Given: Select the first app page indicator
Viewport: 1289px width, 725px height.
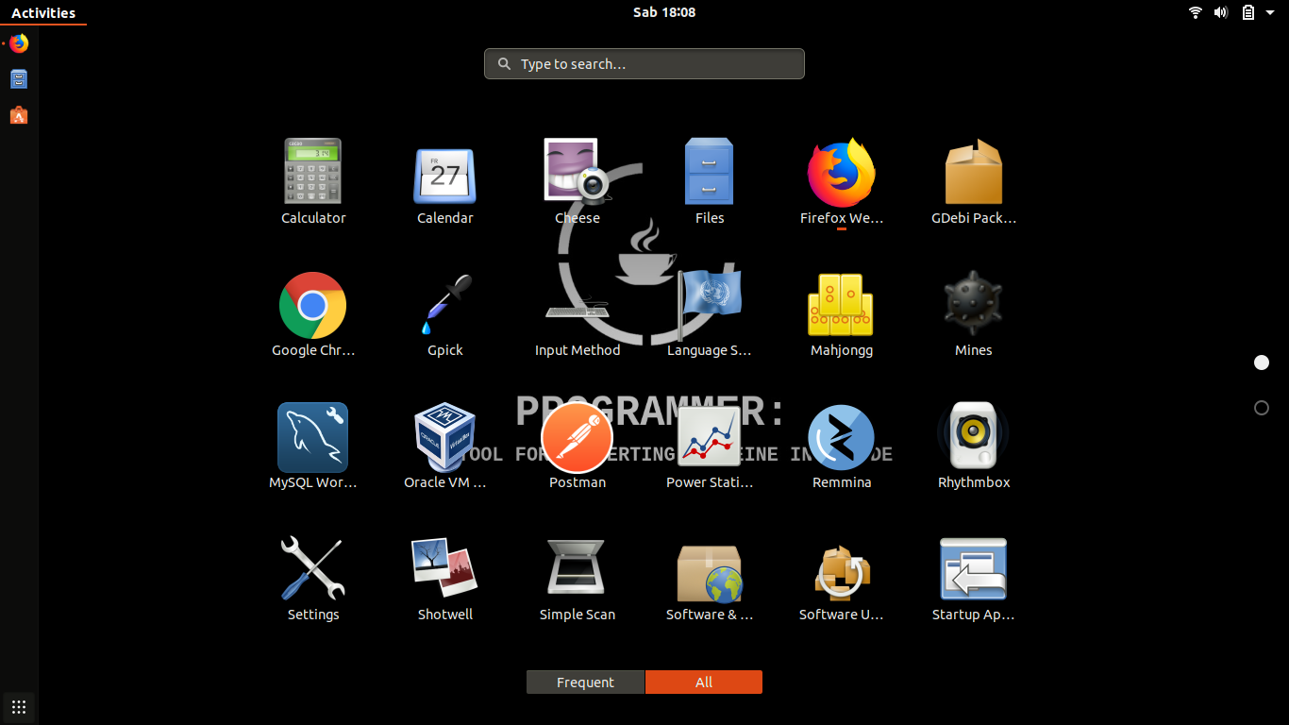Looking at the screenshot, I should point(1262,362).
